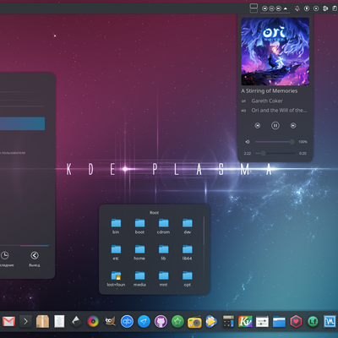
Task: Open the locked lost+found folder
Action: pyautogui.click(x=116, y=279)
